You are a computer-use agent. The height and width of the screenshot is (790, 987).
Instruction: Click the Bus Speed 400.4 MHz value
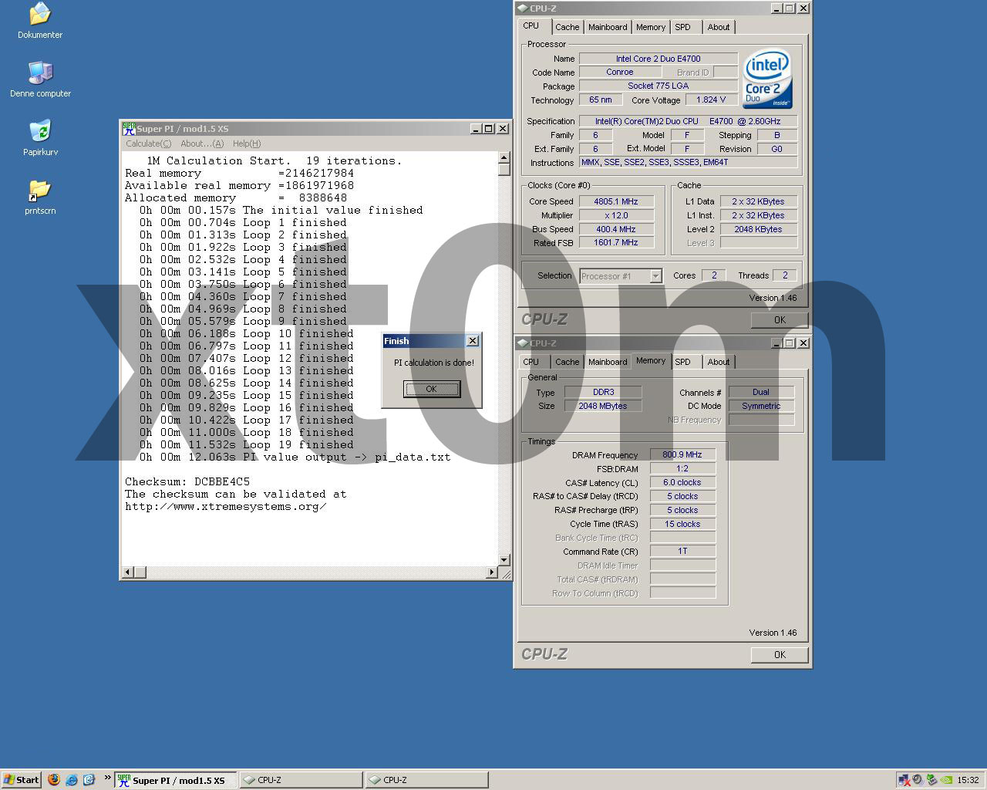pos(615,229)
